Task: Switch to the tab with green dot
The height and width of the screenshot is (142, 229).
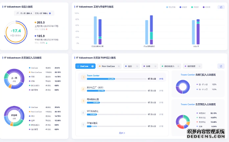Action: 170,66
